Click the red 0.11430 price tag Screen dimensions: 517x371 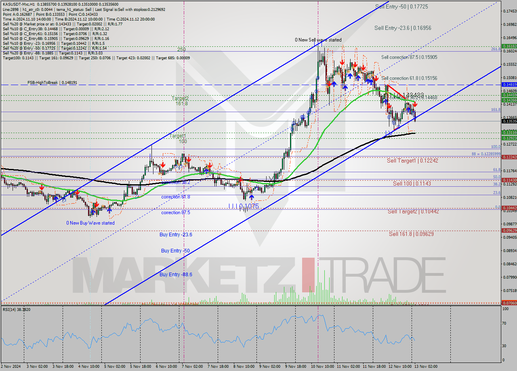[509, 180]
